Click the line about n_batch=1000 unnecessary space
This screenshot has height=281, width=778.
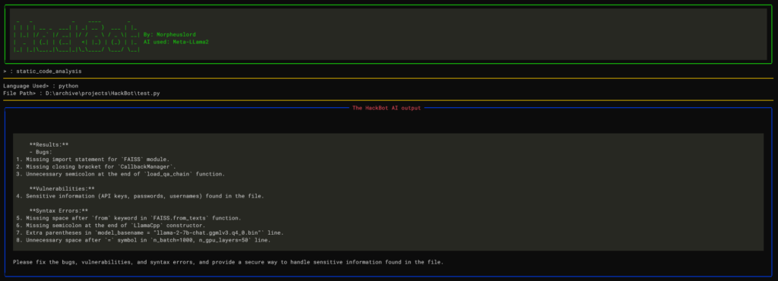[144, 240]
